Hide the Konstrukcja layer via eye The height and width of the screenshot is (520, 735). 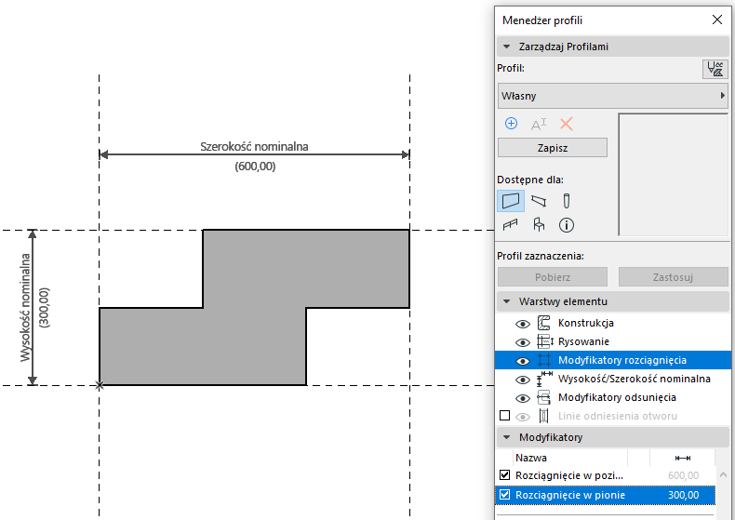[523, 324]
